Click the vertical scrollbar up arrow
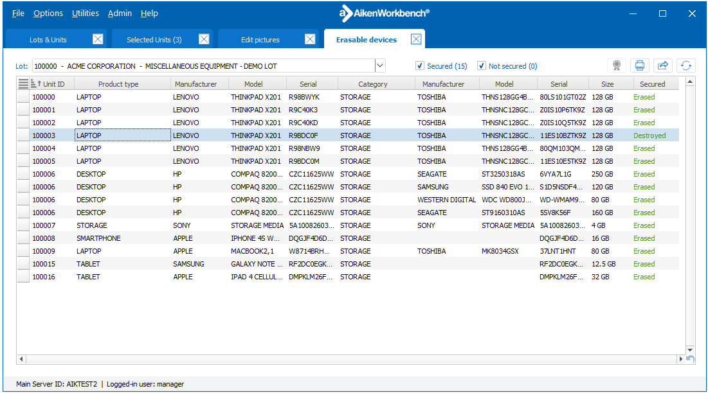Viewport: 708px width, 393px height. 690,82
